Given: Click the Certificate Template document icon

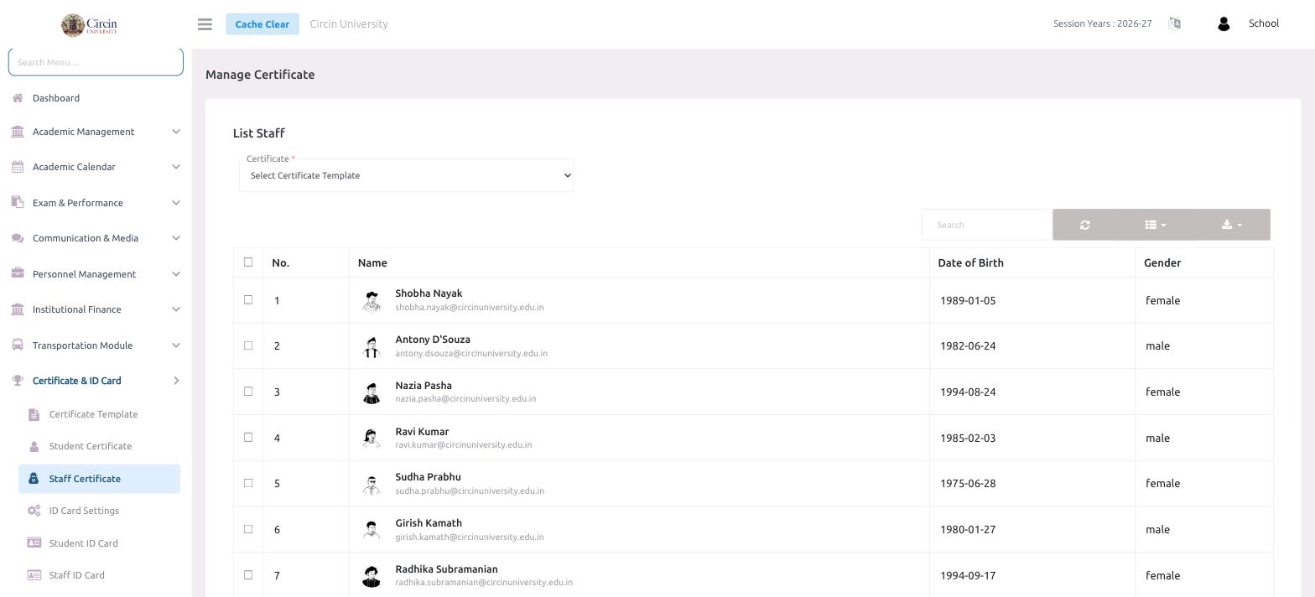Looking at the screenshot, I should [x=34, y=414].
